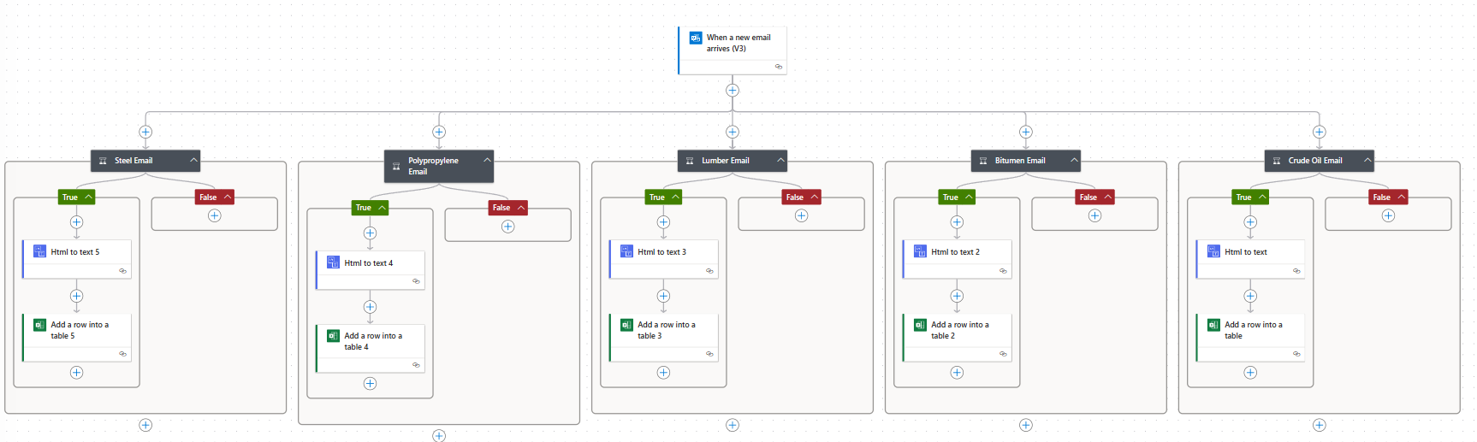Collapse the Crude Oil Email condition
The image size is (1477, 442).
pos(1367,160)
